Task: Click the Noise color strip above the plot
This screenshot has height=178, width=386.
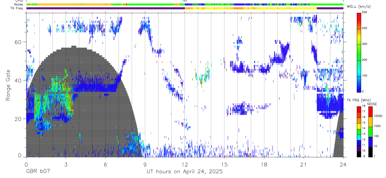Action: point(185,4)
